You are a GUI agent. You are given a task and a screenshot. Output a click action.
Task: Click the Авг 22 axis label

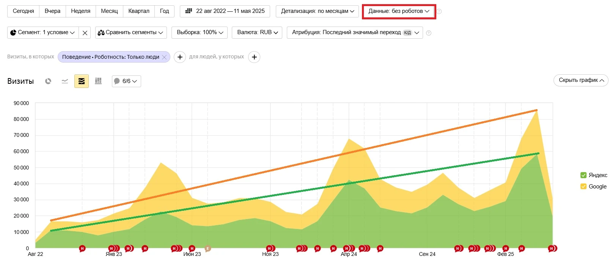coord(35,254)
